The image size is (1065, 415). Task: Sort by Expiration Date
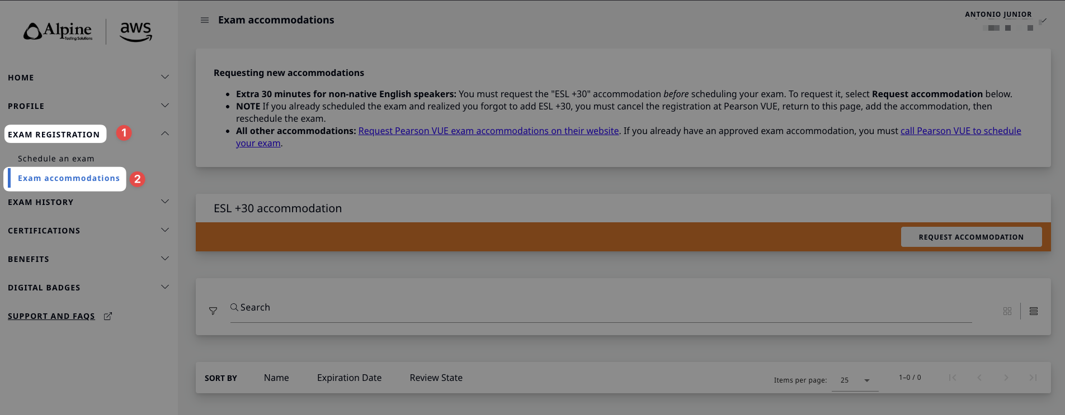coord(349,378)
